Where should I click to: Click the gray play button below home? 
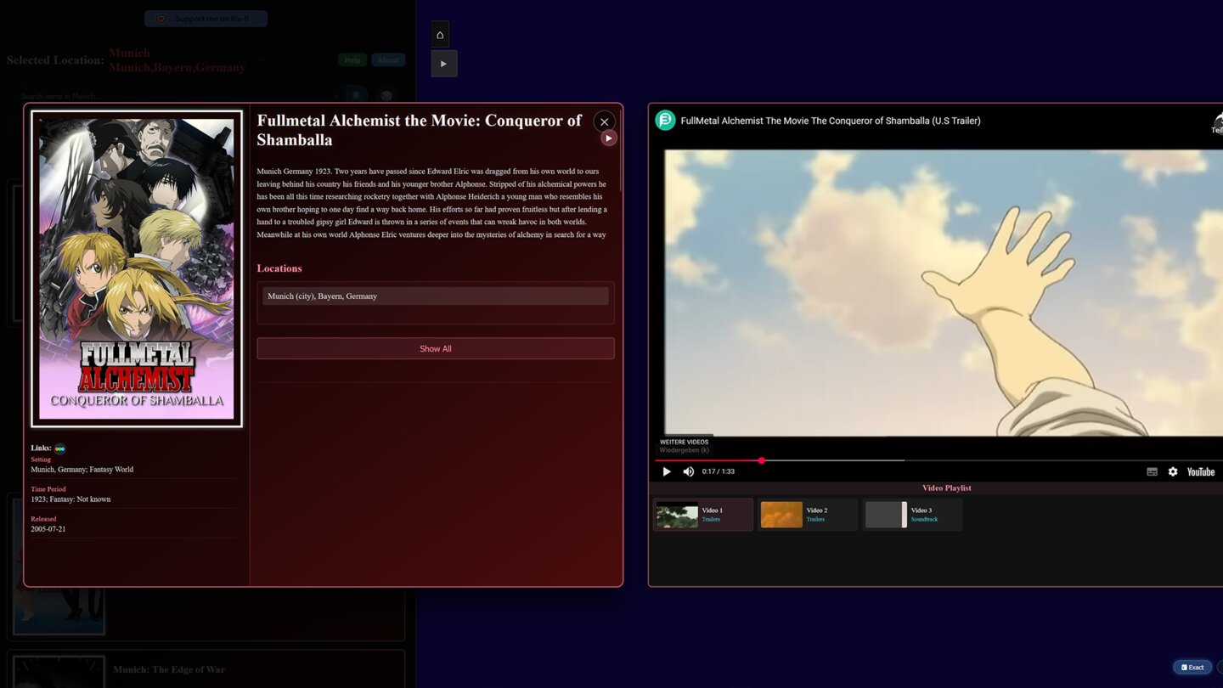[x=443, y=64]
